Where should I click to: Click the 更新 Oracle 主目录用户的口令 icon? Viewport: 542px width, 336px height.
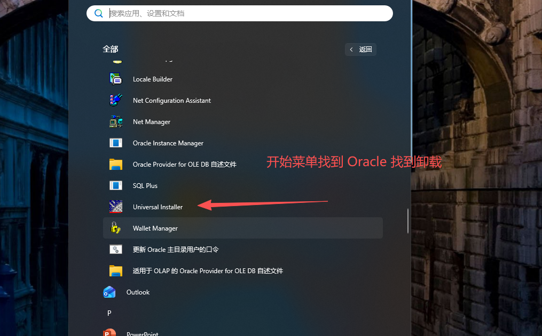click(x=116, y=250)
